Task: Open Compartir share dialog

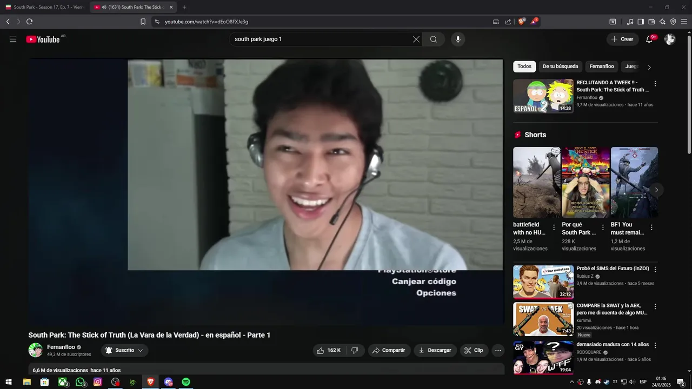Action: 389,350
